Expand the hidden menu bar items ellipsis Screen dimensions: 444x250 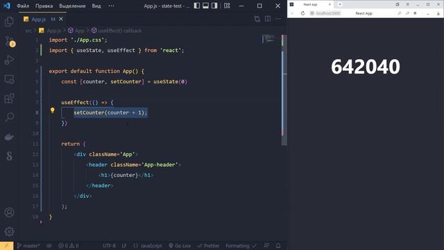point(111,6)
